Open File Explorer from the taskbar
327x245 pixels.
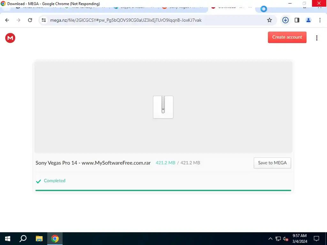pyautogui.click(x=39, y=239)
